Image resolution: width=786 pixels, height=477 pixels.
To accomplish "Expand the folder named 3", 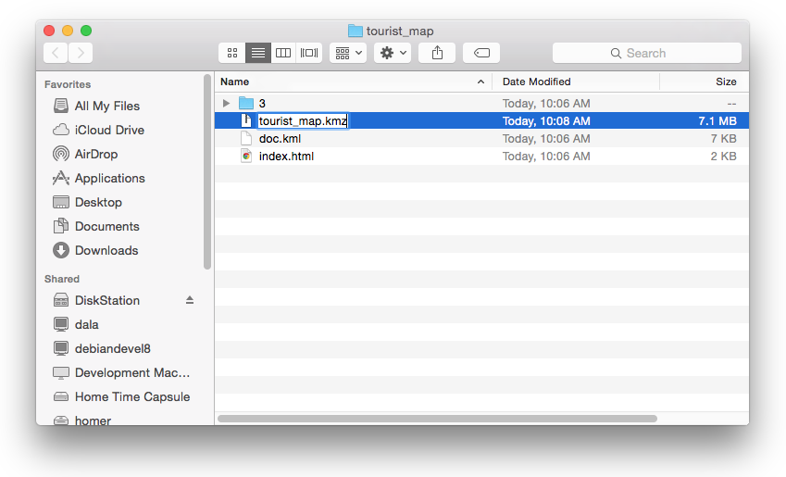I will point(226,103).
